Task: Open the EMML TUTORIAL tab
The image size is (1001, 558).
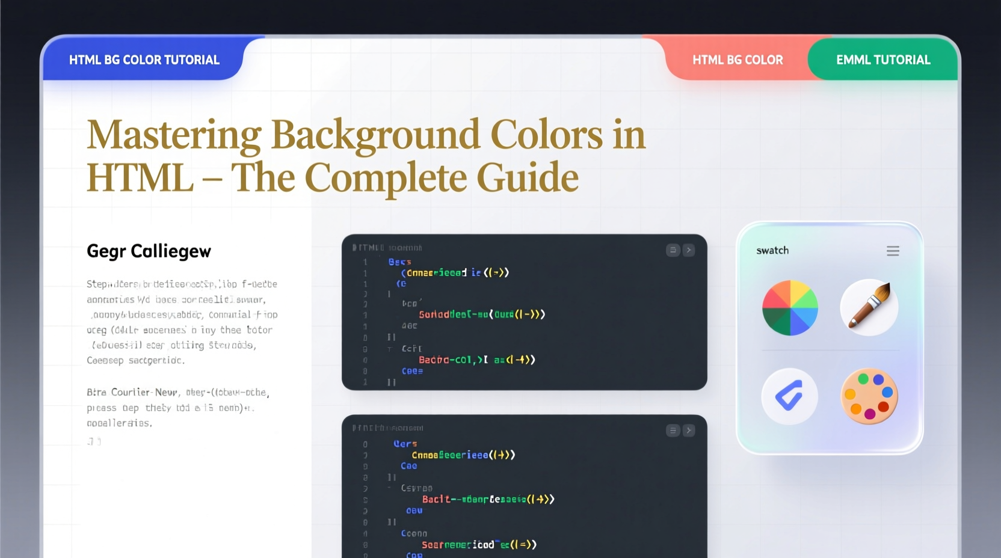Action: coord(882,60)
